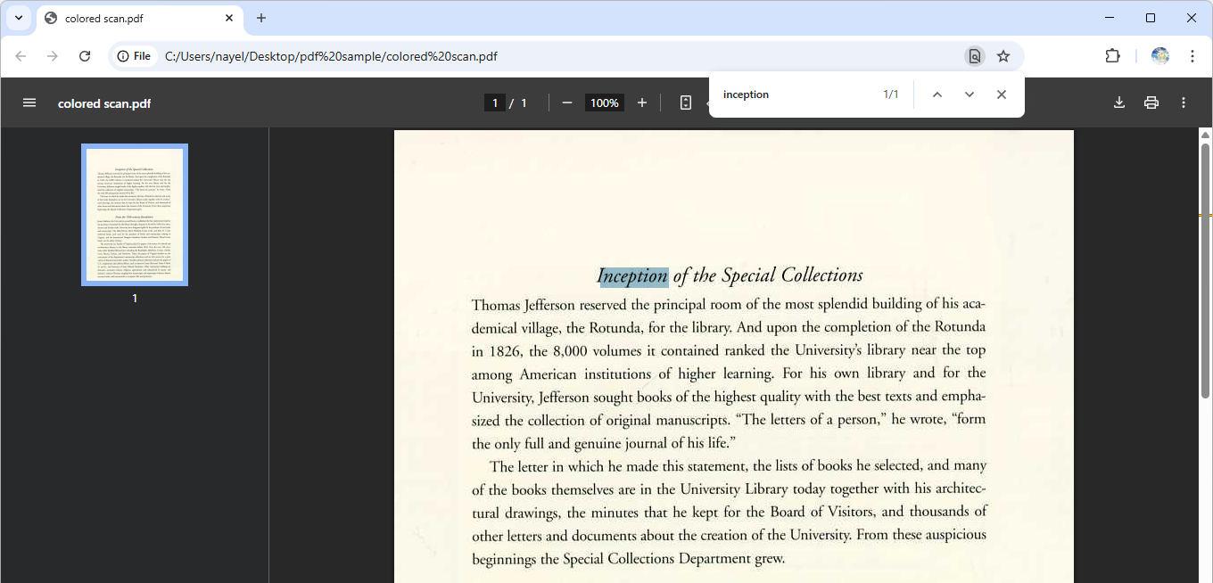The image size is (1213, 583).
Task: Focus the address bar URL
Action: [x=331, y=56]
